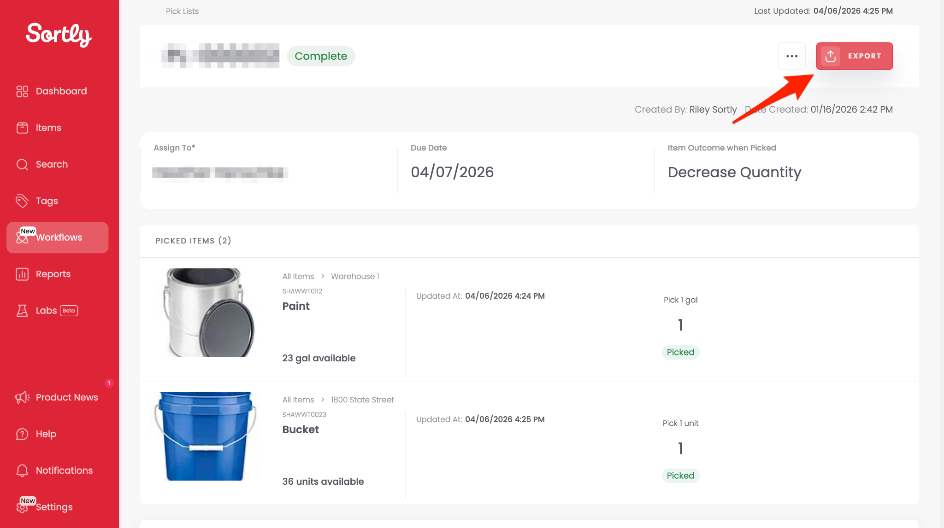
Task: Click the Due Date field
Action: pyautogui.click(x=452, y=172)
